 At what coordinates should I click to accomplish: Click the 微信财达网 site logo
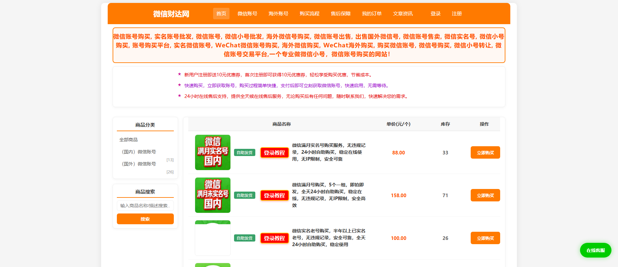[171, 14]
